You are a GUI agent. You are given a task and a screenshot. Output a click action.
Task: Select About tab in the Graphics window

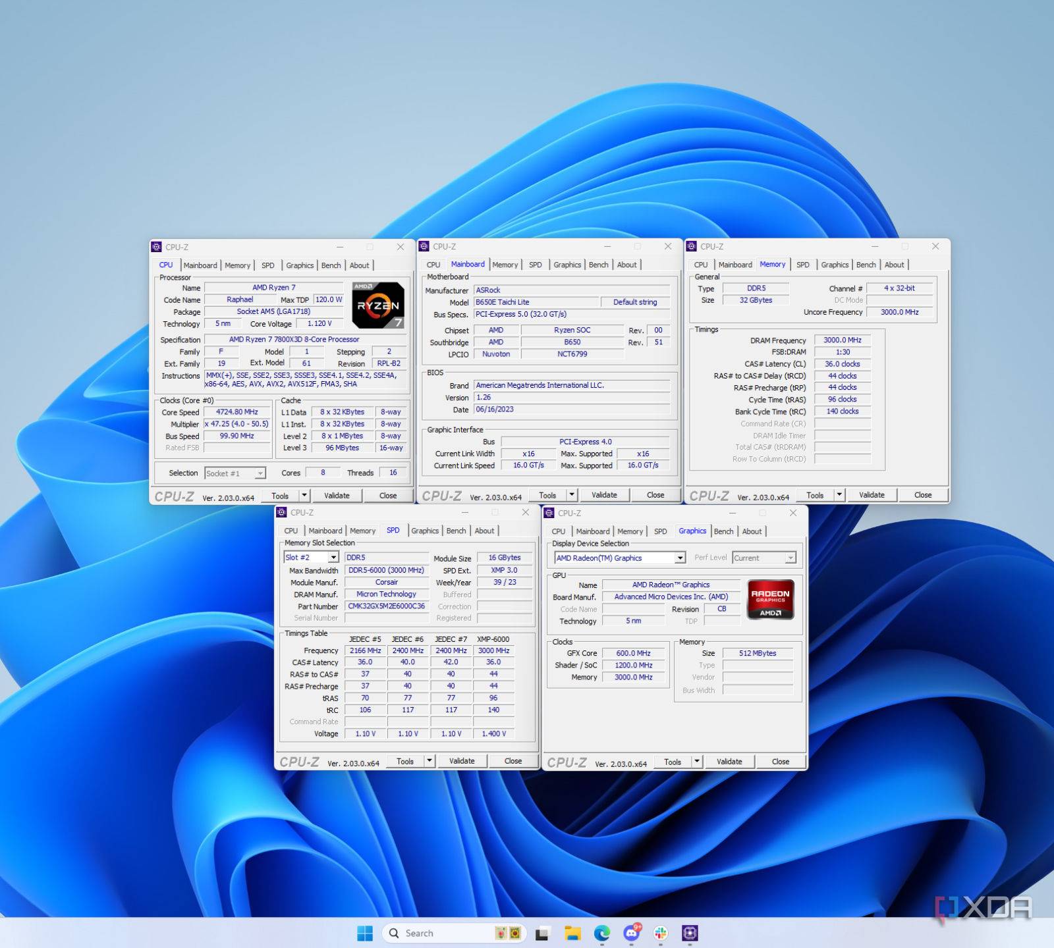(x=752, y=531)
